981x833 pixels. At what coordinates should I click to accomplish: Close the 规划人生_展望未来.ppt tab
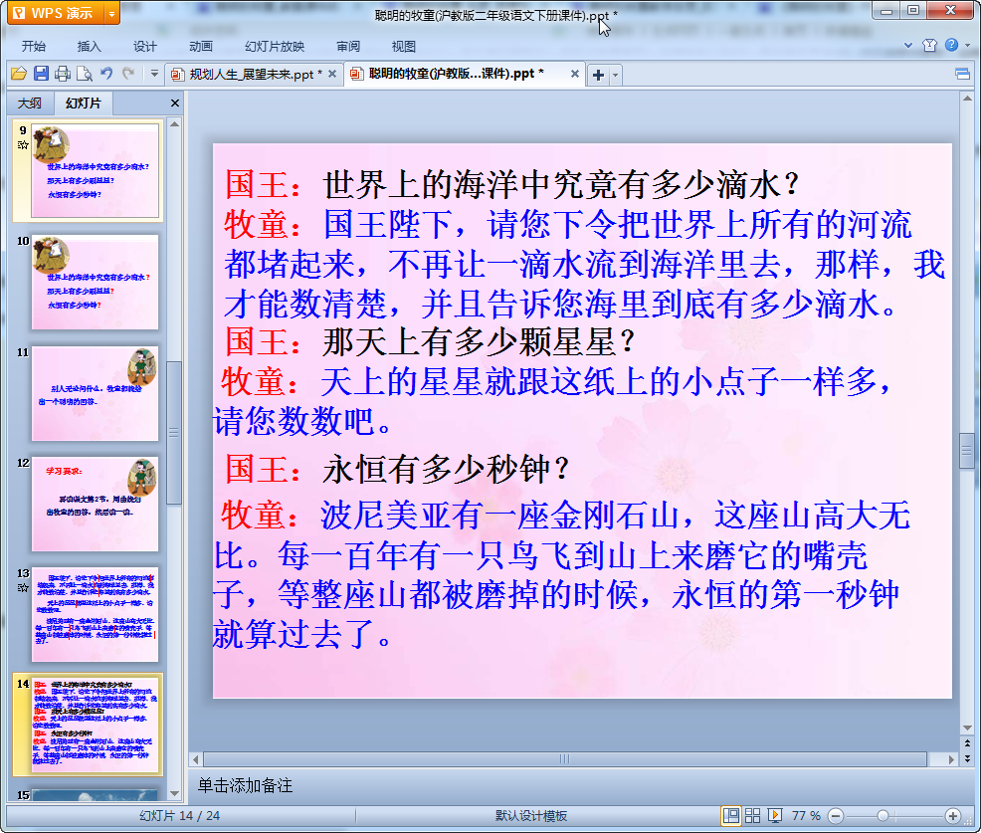pyautogui.click(x=332, y=74)
